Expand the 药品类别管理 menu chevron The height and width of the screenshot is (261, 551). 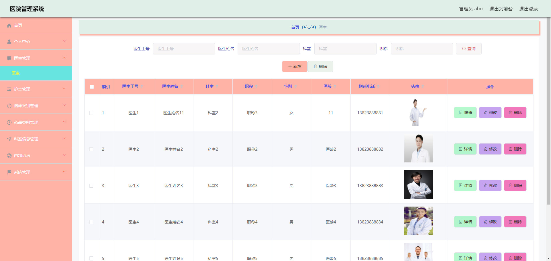(x=64, y=122)
